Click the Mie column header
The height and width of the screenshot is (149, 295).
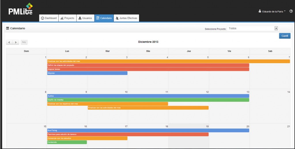click(x=148, y=51)
